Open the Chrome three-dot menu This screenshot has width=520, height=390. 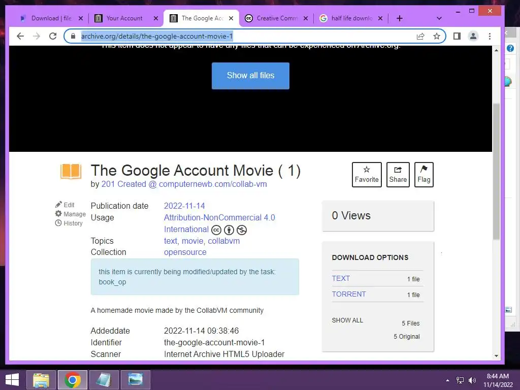click(490, 36)
